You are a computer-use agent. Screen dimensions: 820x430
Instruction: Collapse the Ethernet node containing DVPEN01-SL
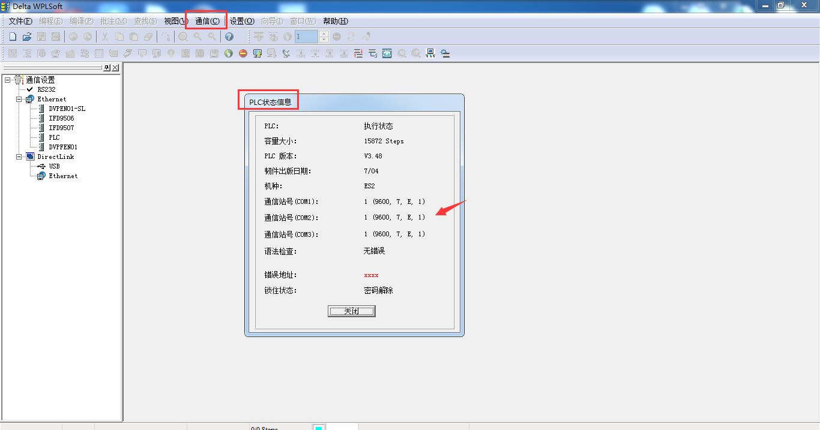19,99
